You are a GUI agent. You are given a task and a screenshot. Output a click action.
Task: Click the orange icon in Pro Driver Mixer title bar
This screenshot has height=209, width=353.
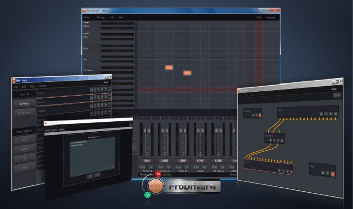[85, 10]
